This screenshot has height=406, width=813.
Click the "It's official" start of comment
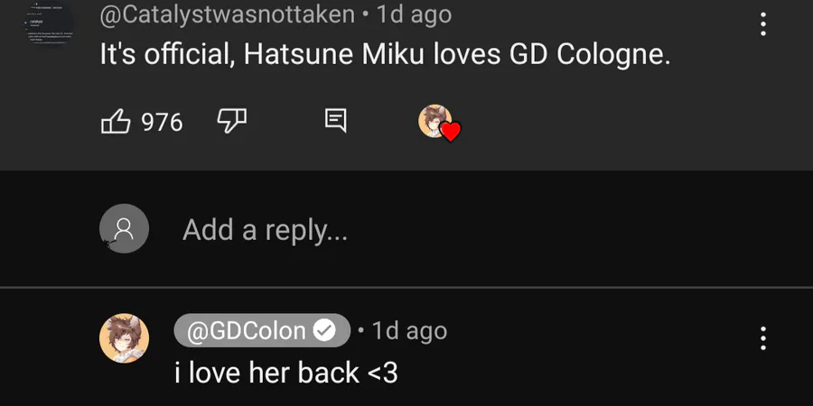(x=165, y=55)
